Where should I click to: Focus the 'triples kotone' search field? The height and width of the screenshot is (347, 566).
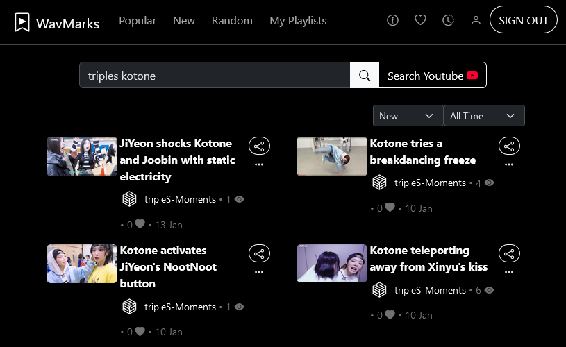[215, 76]
